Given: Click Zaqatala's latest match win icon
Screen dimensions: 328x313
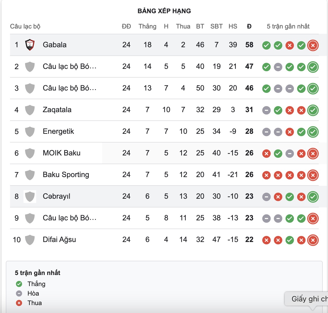Looking at the screenshot, I should point(313,110).
